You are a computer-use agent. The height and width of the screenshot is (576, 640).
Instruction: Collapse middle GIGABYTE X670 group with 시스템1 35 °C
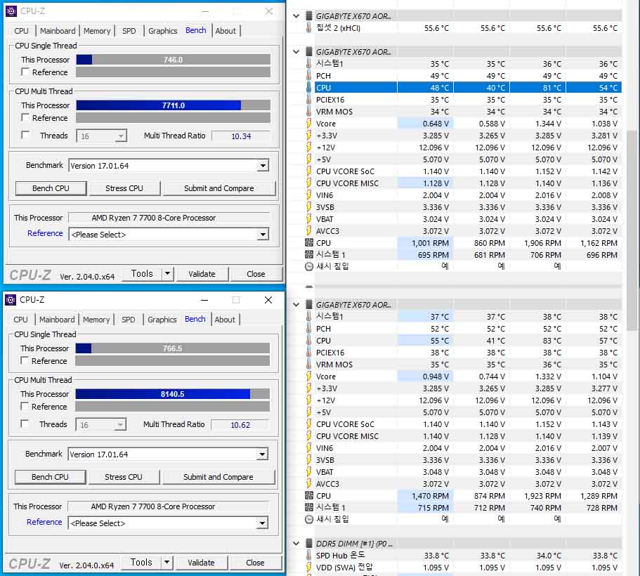[296, 52]
